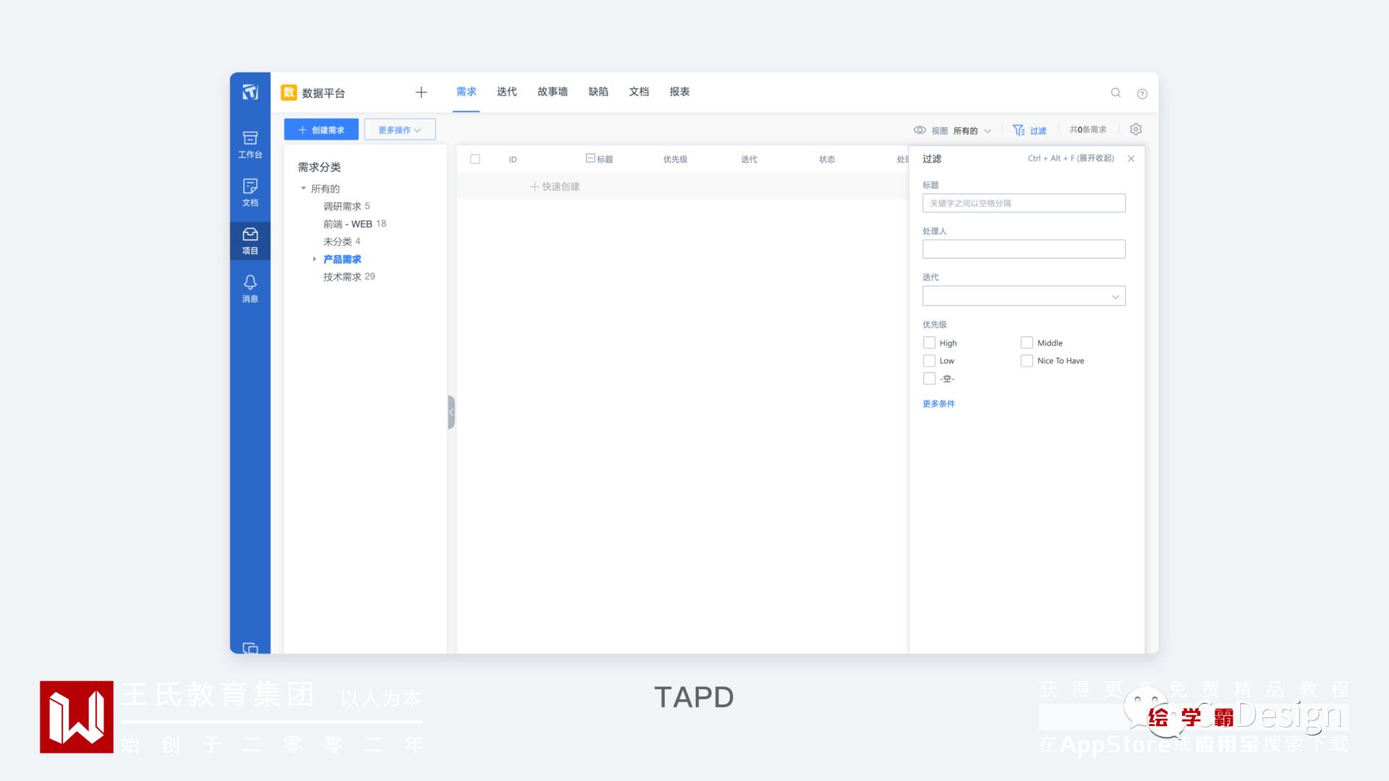Click the 创建需求 button
The height and width of the screenshot is (781, 1389).
coord(321,129)
